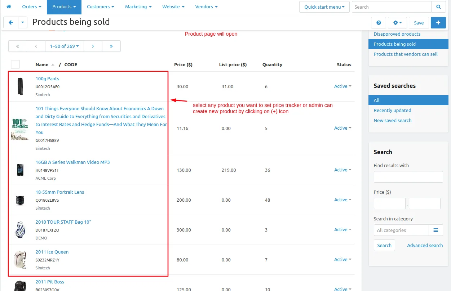Change status of 2011 Ice Queen
The width and height of the screenshot is (451, 291).
point(342,259)
